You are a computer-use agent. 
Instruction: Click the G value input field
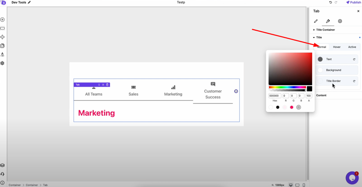point(294,96)
